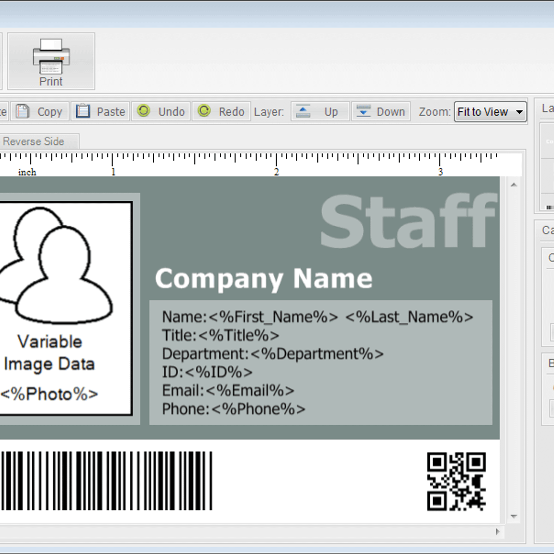
Task: Select the Phone field line
Action: [x=234, y=409]
